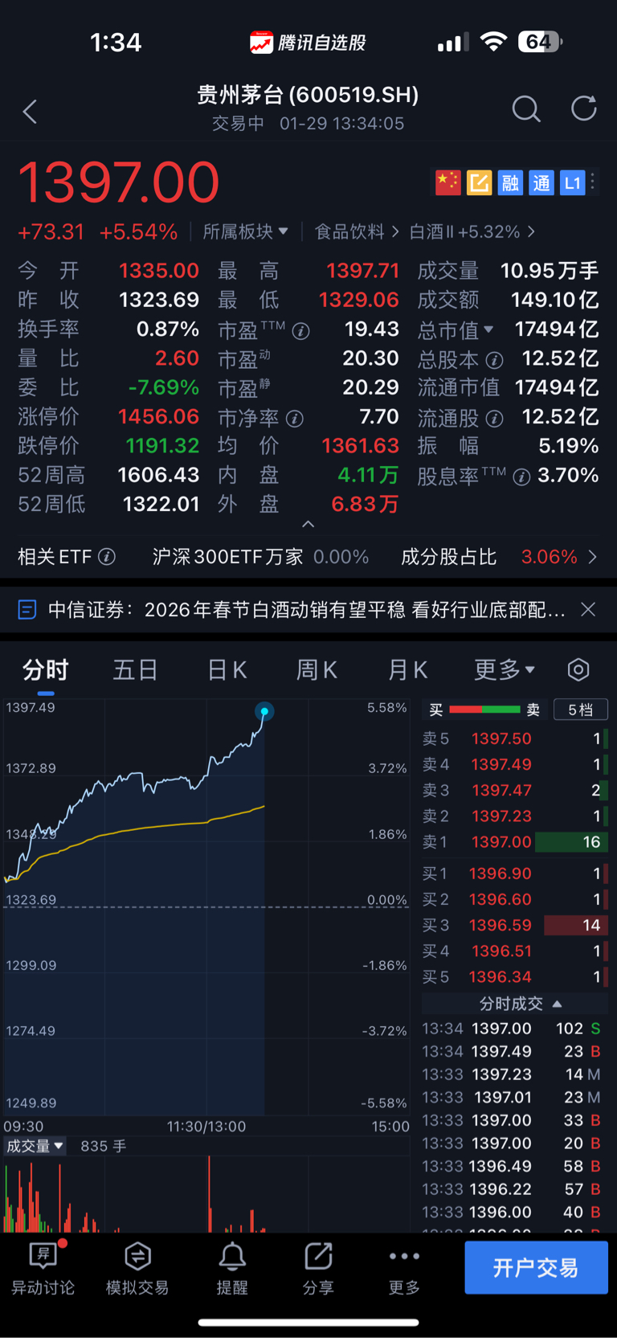Dismiss the 中信证券 news banner
The width and height of the screenshot is (617, 1338).
click(x=588, y=610)
